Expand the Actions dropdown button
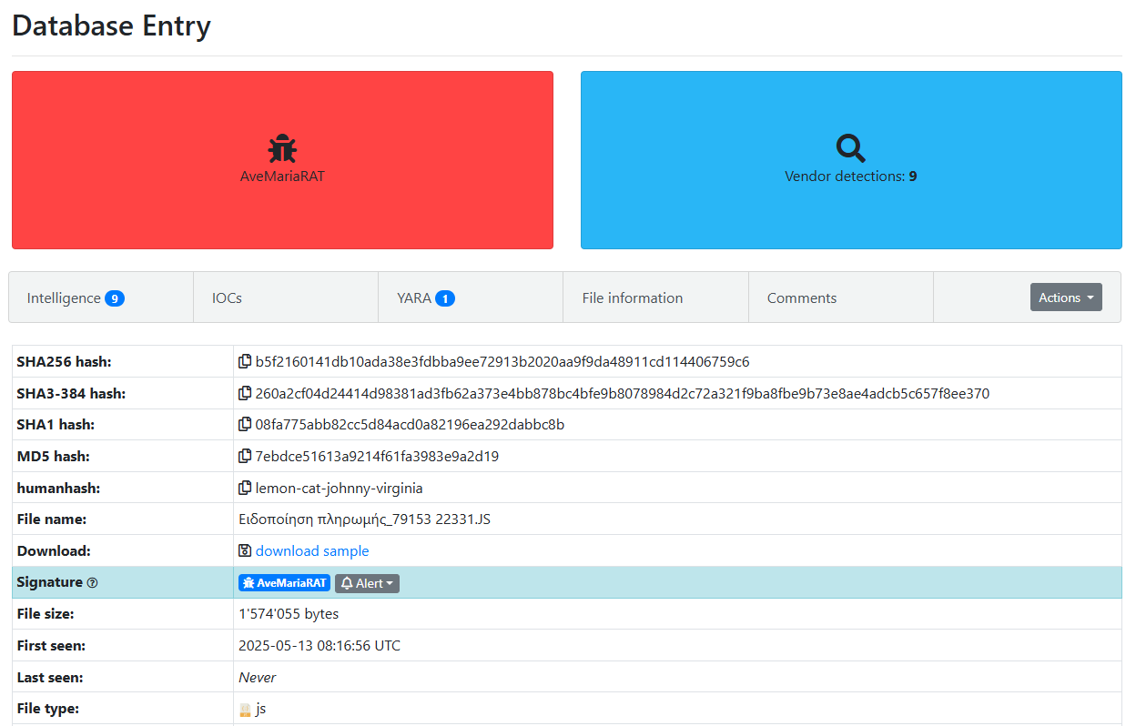 1066,297
